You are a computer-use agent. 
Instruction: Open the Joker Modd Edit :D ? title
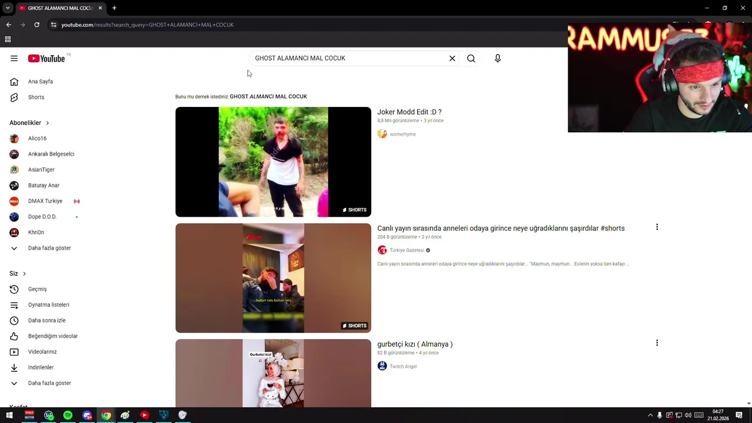click(x=409, y=112)
